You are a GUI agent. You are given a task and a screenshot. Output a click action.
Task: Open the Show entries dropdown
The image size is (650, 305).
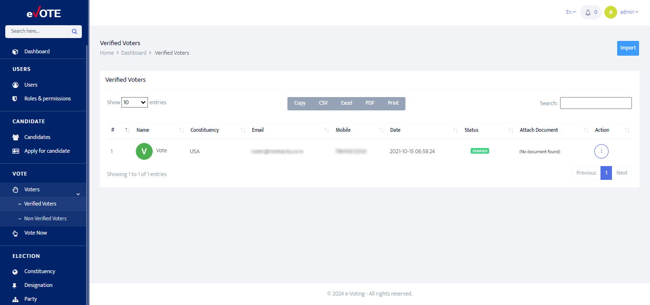click(x=134, y=102)
